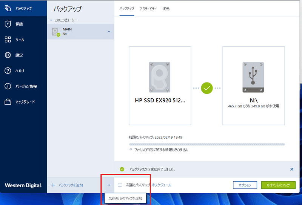Image resolution: width=302 pixels, height=205 pixels.
Task: Open the ツール grid icon
Action: point(8,40)
